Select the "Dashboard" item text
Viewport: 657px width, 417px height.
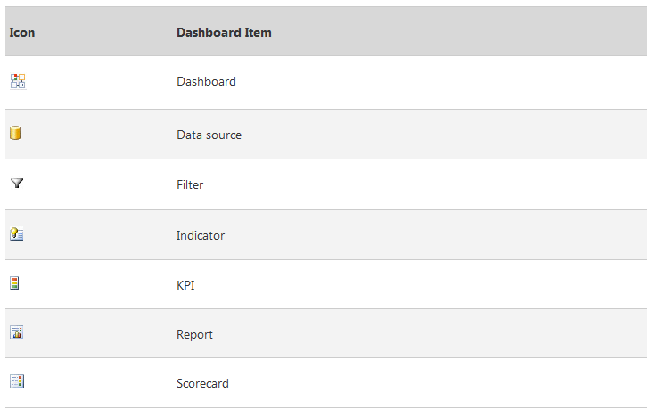[206, 82]
